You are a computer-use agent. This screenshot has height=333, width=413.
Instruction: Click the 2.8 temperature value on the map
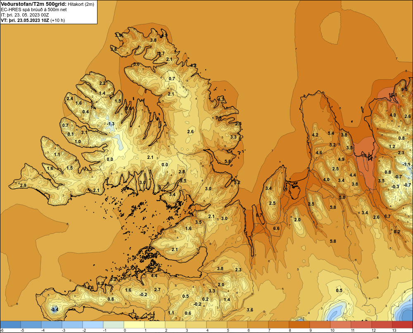(x=182, y=172)
